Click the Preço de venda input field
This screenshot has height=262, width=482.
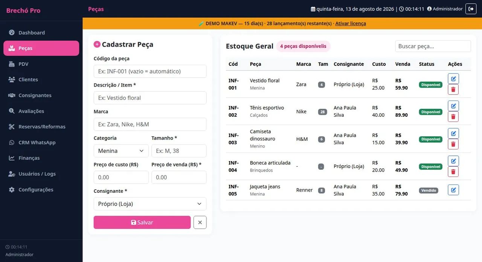click(x=179, y=177)
